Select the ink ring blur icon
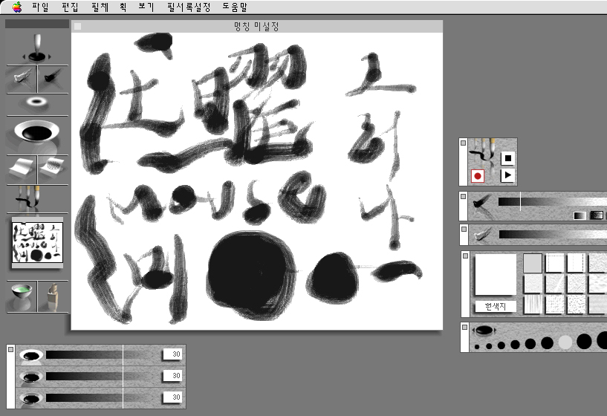Image resolution: width=607 pixels, height=416 pixels. coord(36,102)
